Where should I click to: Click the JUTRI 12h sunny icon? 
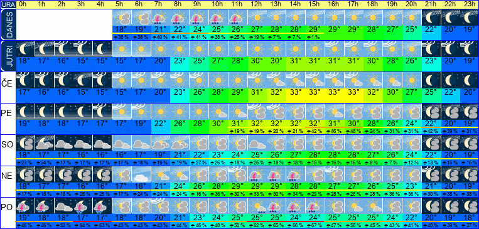point(257,49)
